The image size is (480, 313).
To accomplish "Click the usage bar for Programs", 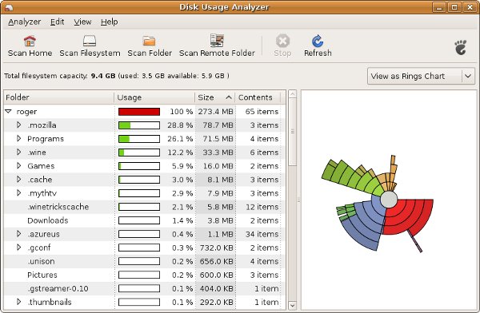I will pyautogui.click(x=139, y=139).
